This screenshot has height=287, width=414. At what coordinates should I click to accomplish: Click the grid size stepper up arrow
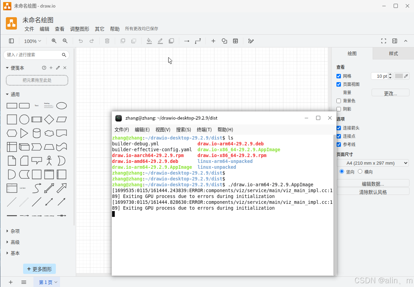click(390, 74)
